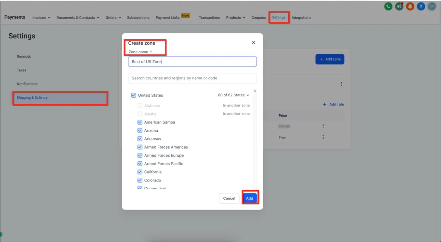The image size is (441, 242).
Task: Uncheck Armed Forces Pacific
Action: 140,163
